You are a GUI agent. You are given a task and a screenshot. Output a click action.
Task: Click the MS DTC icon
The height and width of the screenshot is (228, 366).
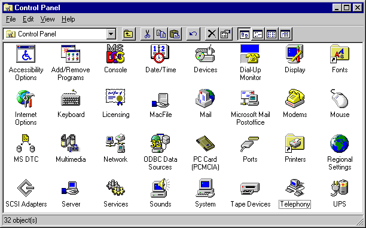(x=26, y=143)
